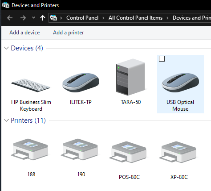Image resolution: width=211 pixels, height=191 pixels.
Task: Click the USB Optical Mouse icon
Action: point(180,82)
